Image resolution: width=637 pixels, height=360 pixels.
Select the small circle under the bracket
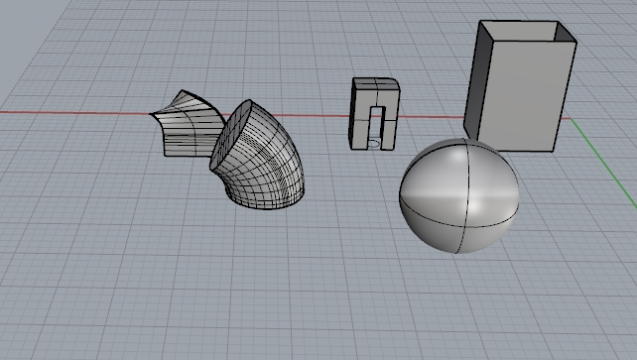tap(374, 143)
